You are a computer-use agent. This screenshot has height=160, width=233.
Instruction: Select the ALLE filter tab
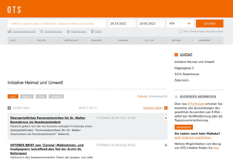(13, 97)
